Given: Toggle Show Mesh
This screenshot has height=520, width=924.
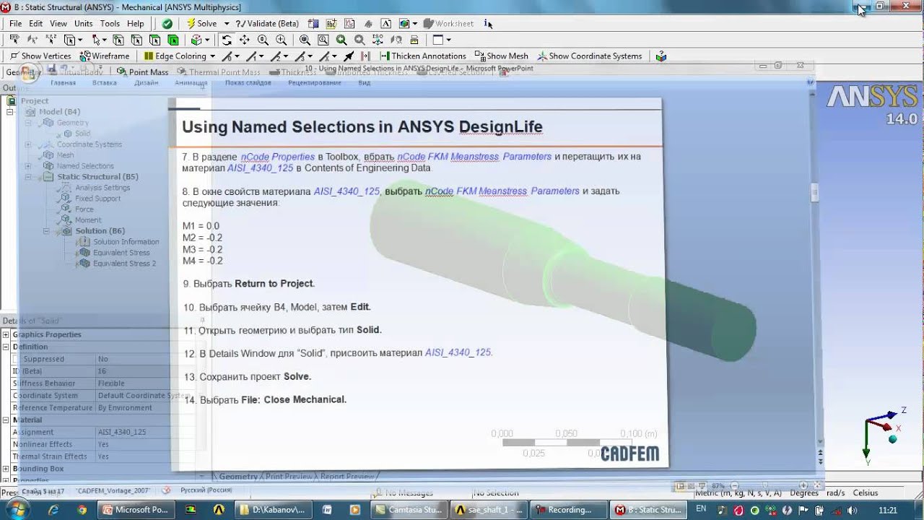Looking at the screenshot, I should click(502, 56).
